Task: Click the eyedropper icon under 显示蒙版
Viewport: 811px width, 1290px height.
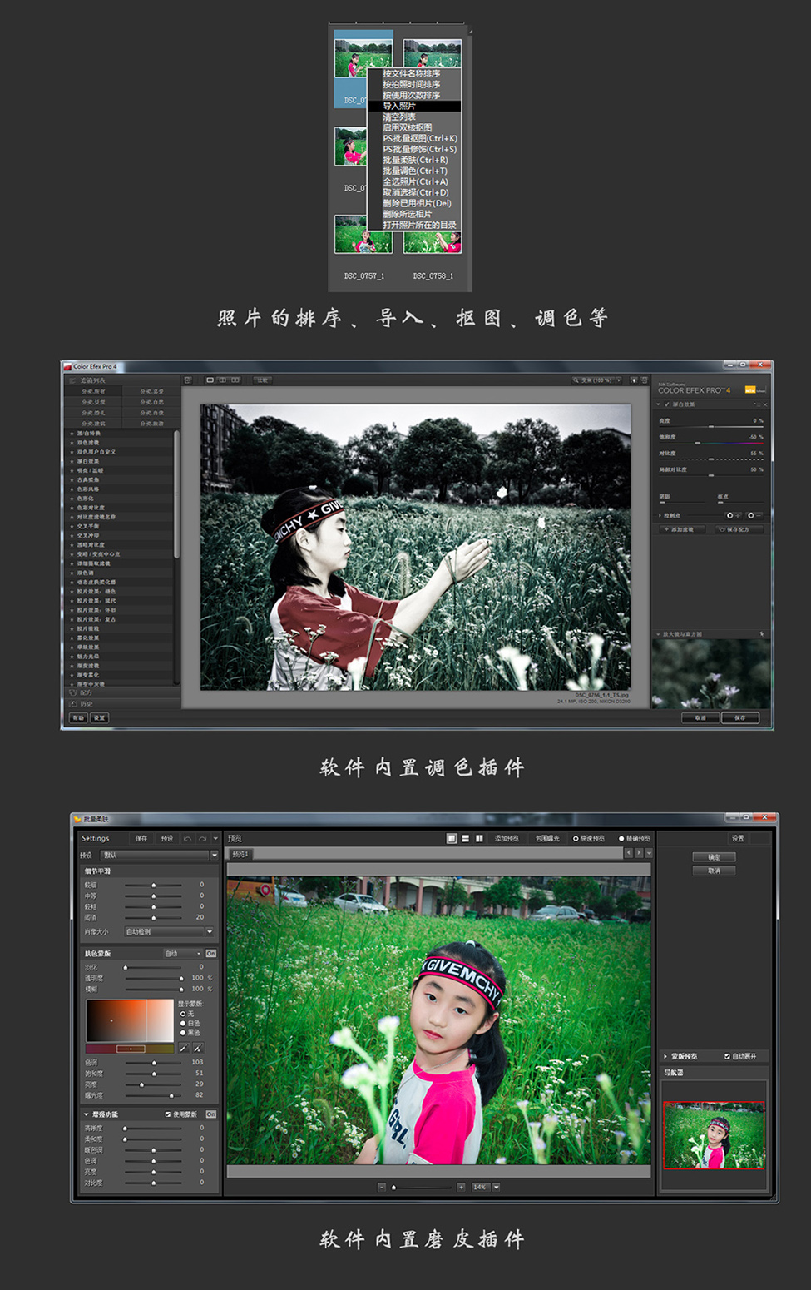Action: (x=183, y=1049)
